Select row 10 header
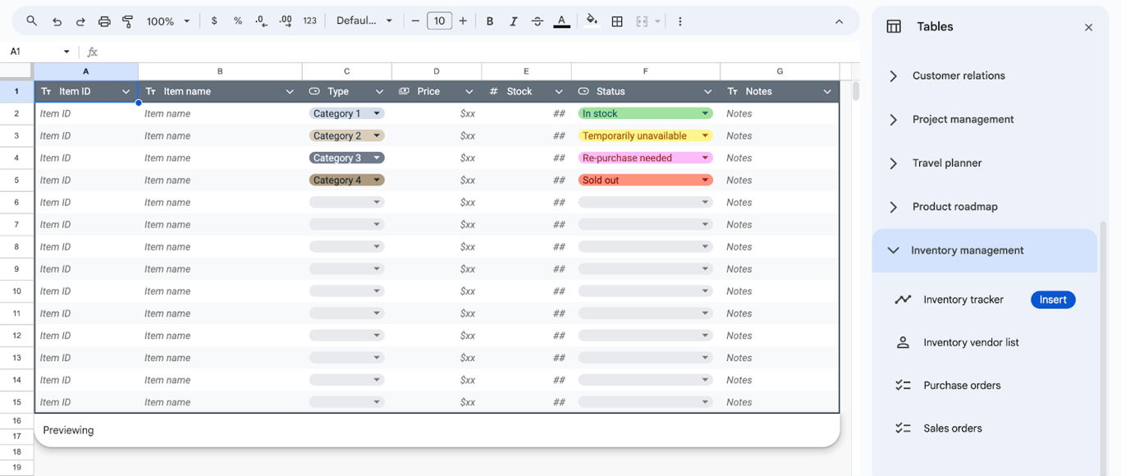The width and height of the screenshot is (1121, 476). pyautogui.click(x=16, y=291)
